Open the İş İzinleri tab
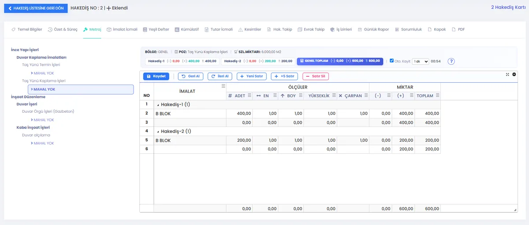Screen dimensions: 529x225 click(x=341, y=30)
